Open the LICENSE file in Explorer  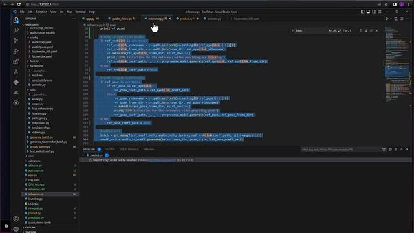coord(33,203)
